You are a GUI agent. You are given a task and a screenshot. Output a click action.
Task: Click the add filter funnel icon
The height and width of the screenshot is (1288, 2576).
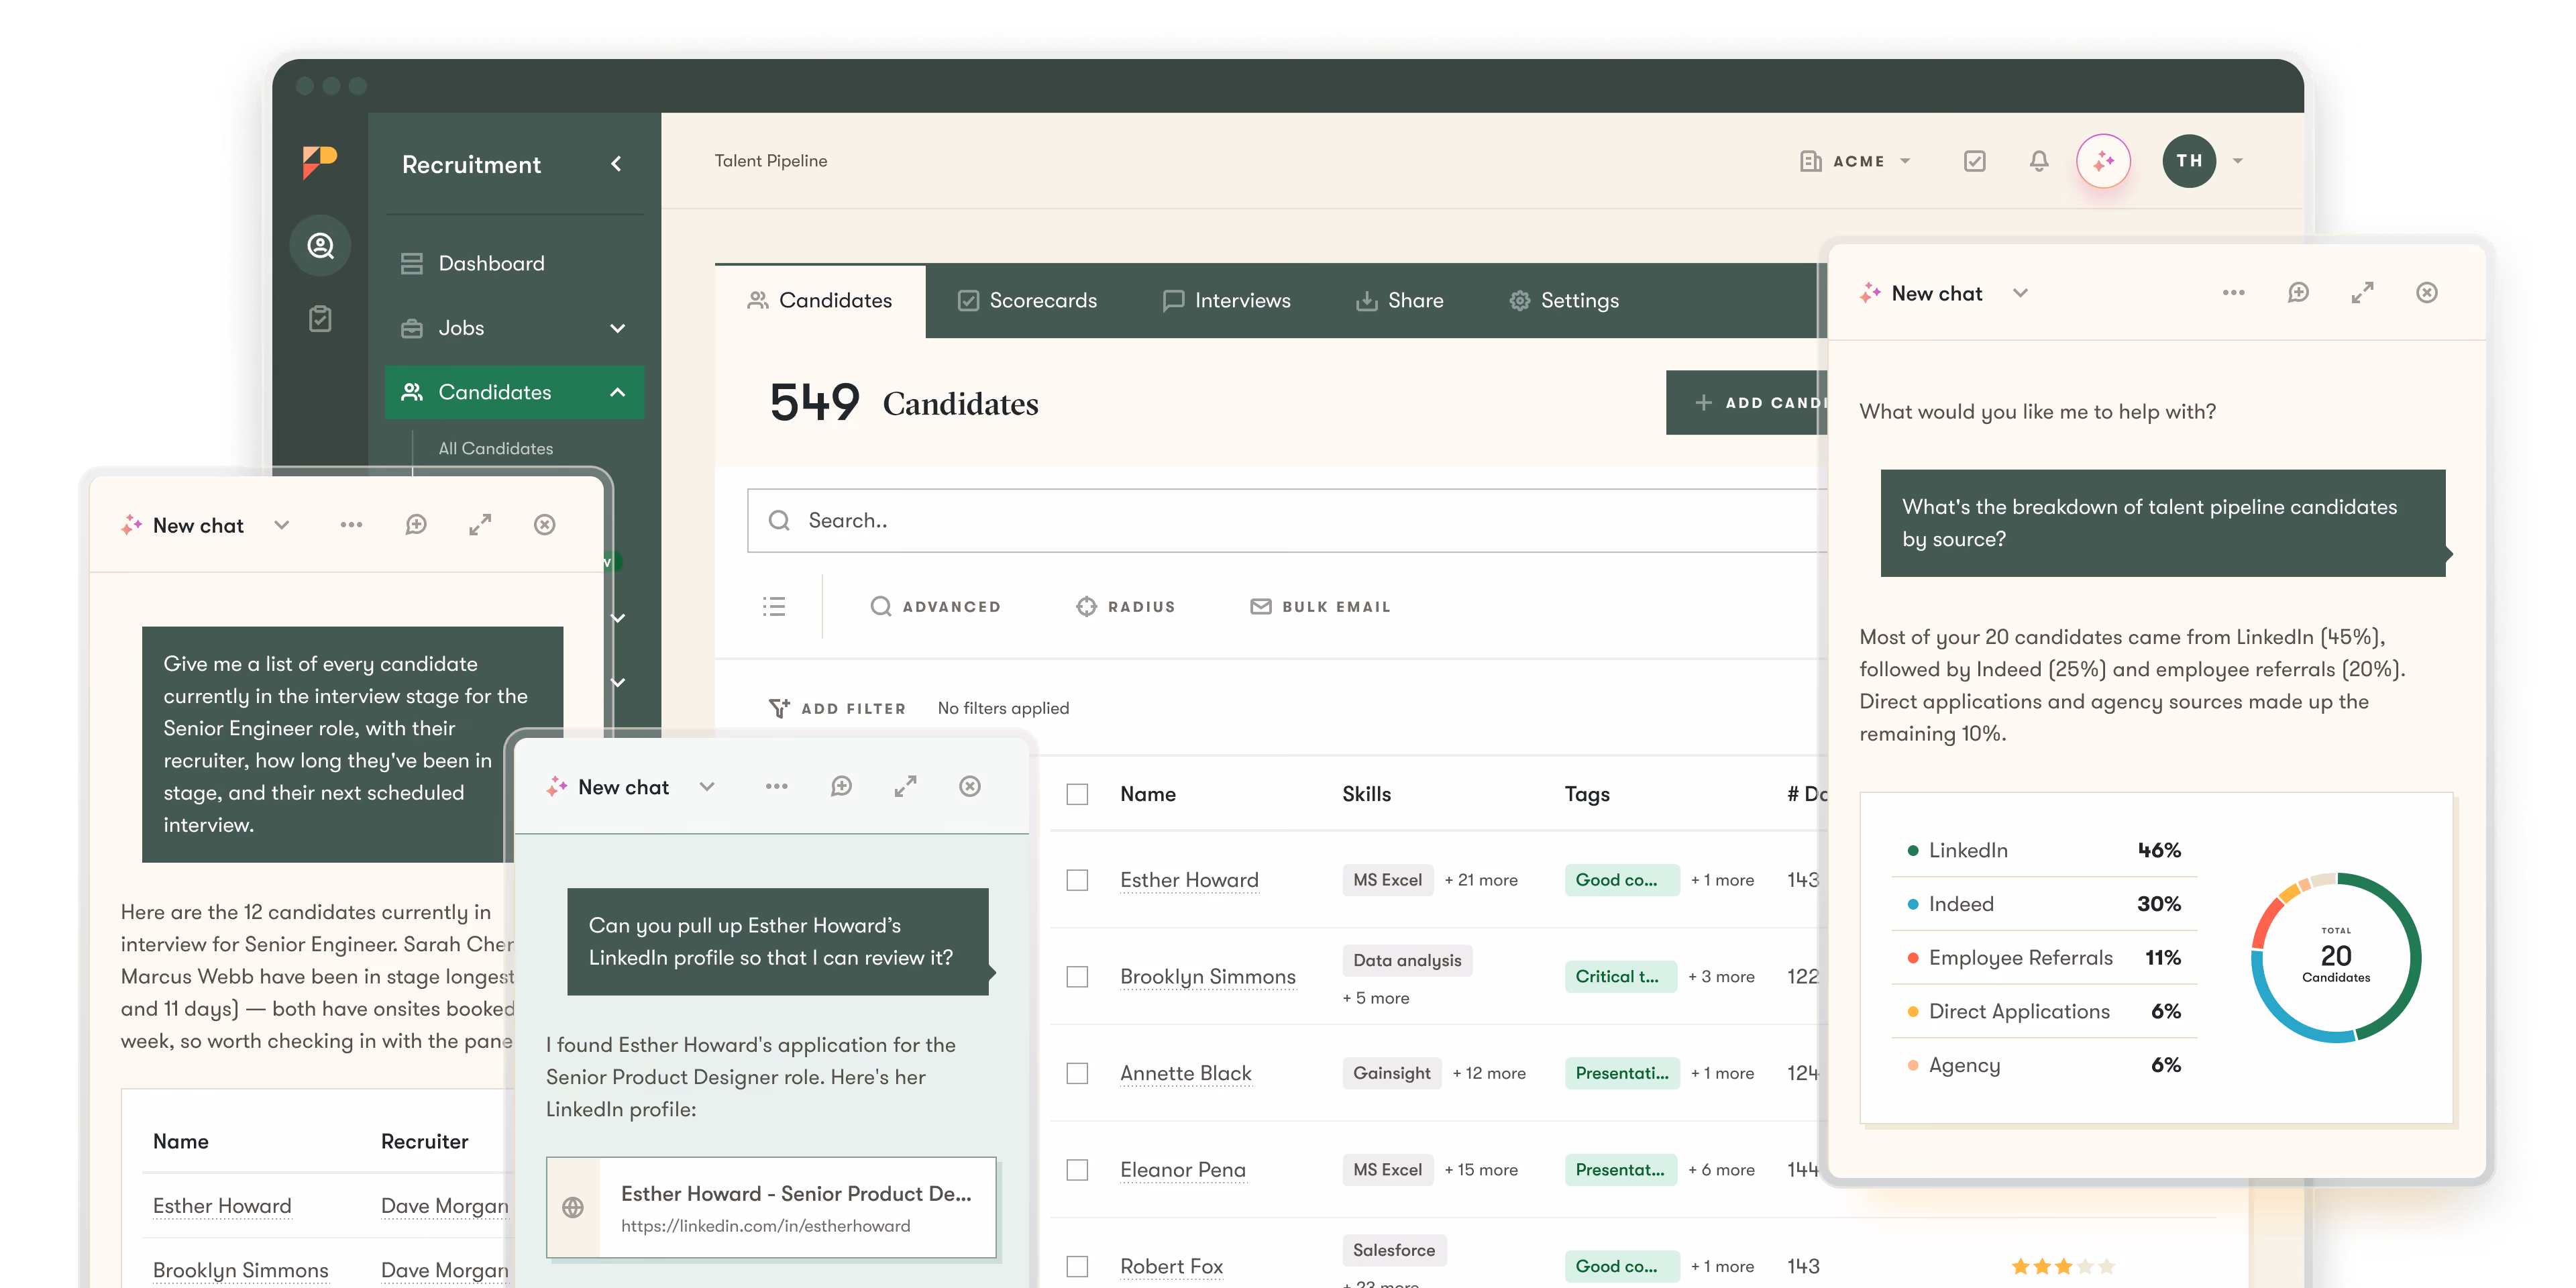pos(779,708)
